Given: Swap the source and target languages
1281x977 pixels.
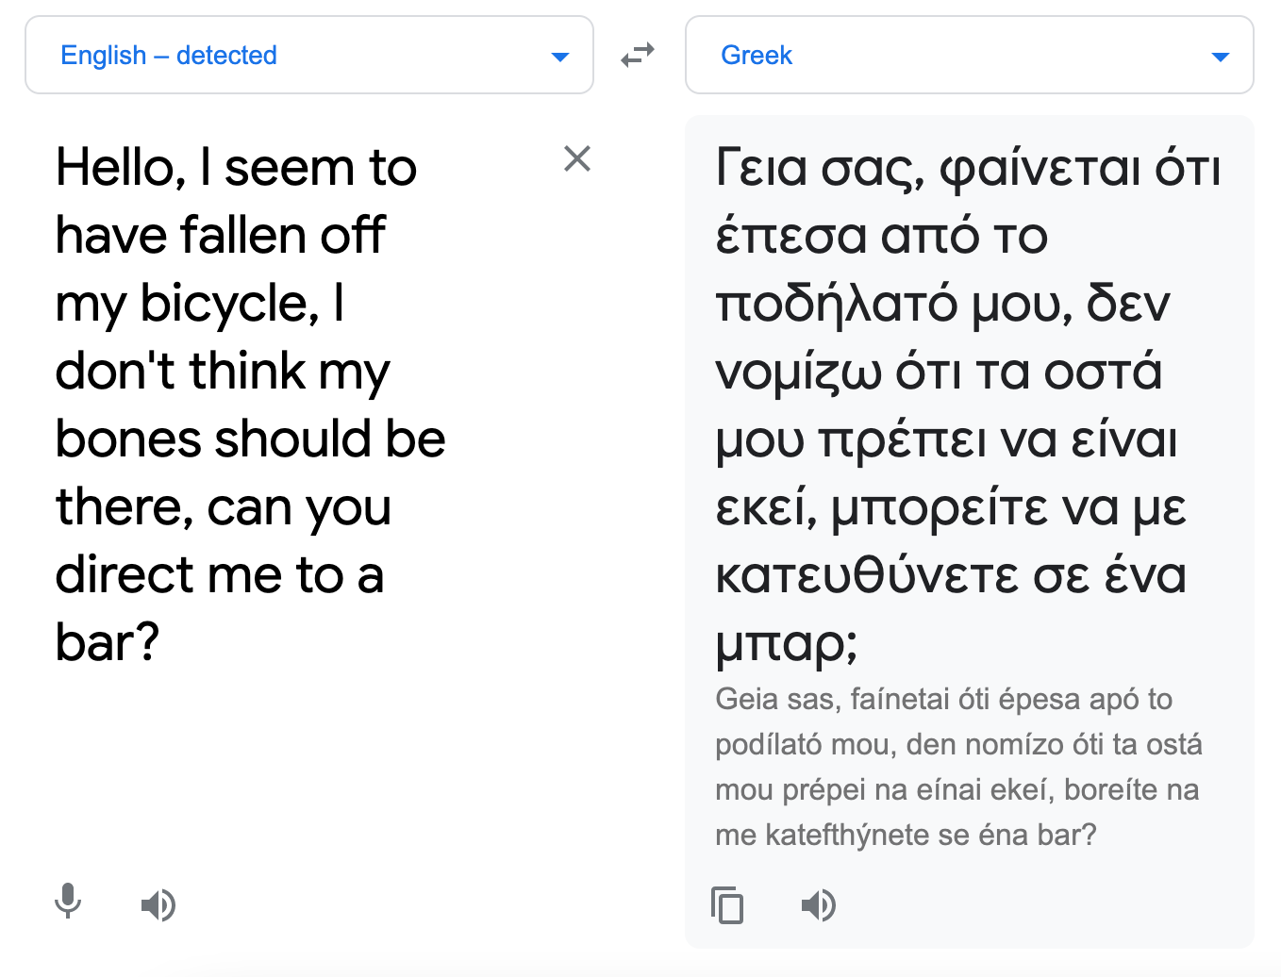Looking at the screenshot, I should (638, 56).
